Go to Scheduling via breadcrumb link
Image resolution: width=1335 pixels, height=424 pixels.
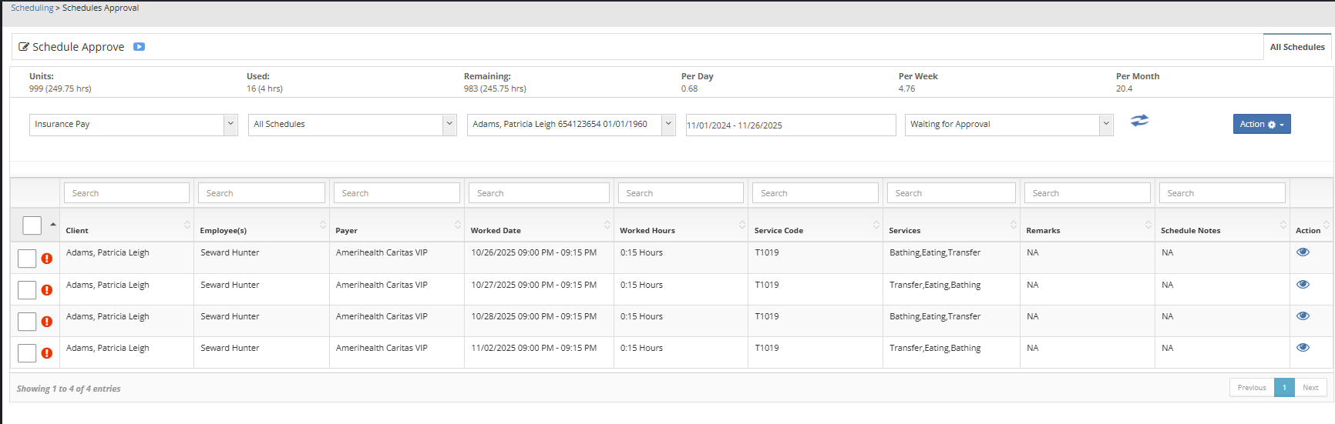point(32,8)
